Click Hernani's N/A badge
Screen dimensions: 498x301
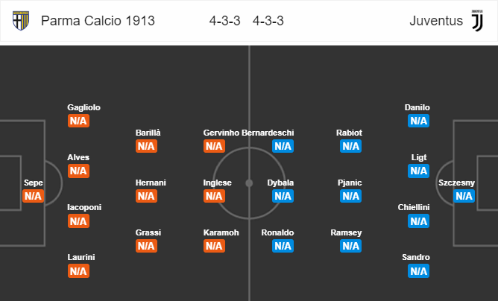click(x=146, y=196)
